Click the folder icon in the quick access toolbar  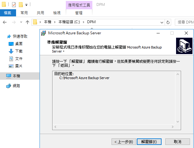pyautogui.click(x=4, y=4)
